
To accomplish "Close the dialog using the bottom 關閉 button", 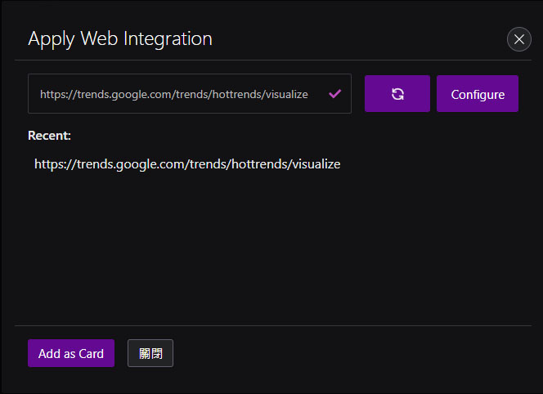I will click(x=150, y=353).
